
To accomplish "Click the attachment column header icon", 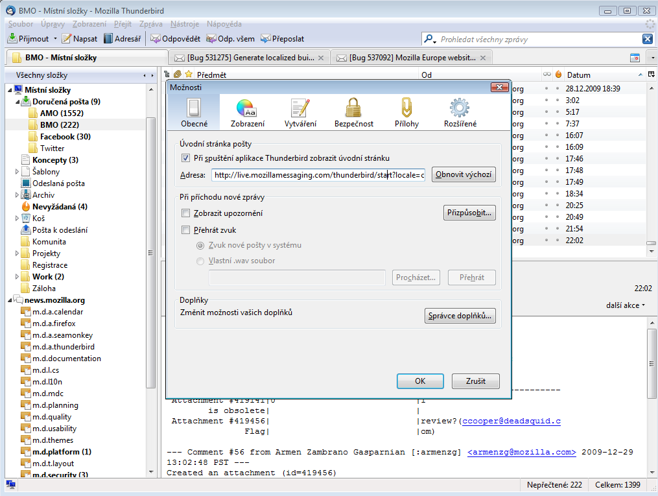I will coord(178,75).
